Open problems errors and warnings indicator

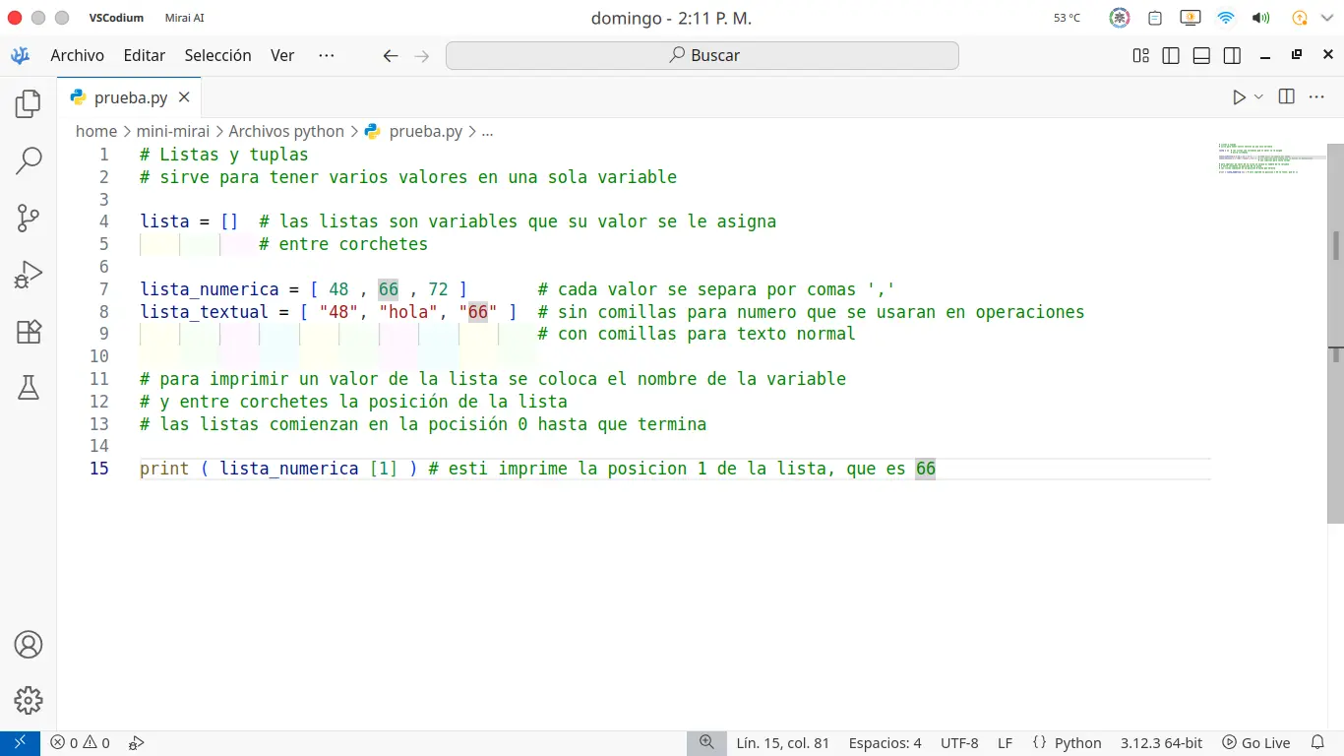pos(81,743)
